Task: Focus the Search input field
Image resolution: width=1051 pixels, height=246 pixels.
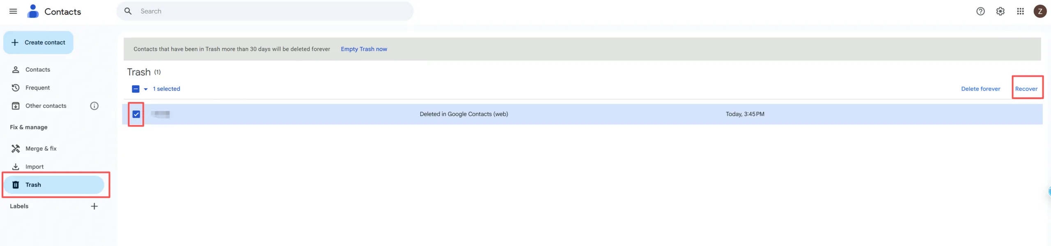Action: [x=265, y=11]
